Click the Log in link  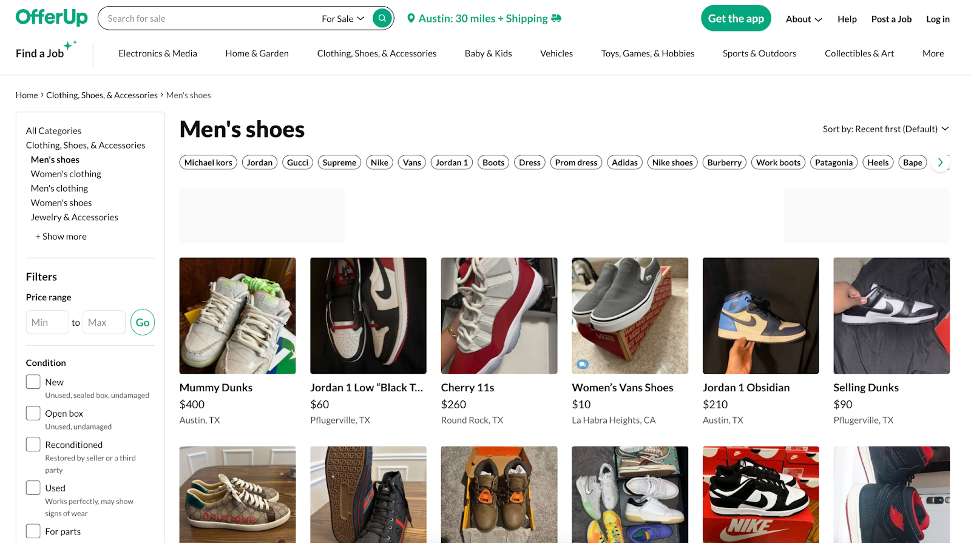click(x=938, y=19)
